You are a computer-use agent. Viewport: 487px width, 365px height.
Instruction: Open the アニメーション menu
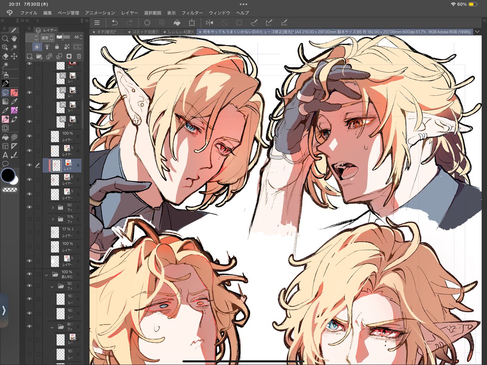[100, 13]
